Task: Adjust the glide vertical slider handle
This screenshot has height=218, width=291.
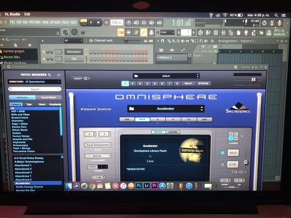Action: pyautogui.click(x=245, y=162)
